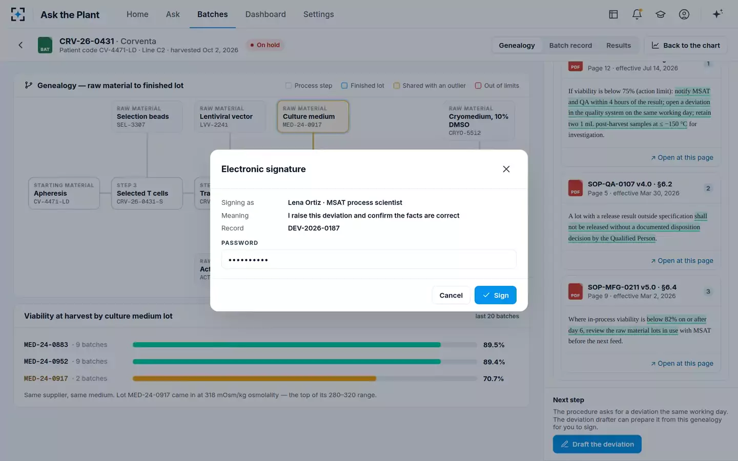Switch to the Genealogy tab
The width and height of the screenshot is (738, 461).
coord(517,45)
